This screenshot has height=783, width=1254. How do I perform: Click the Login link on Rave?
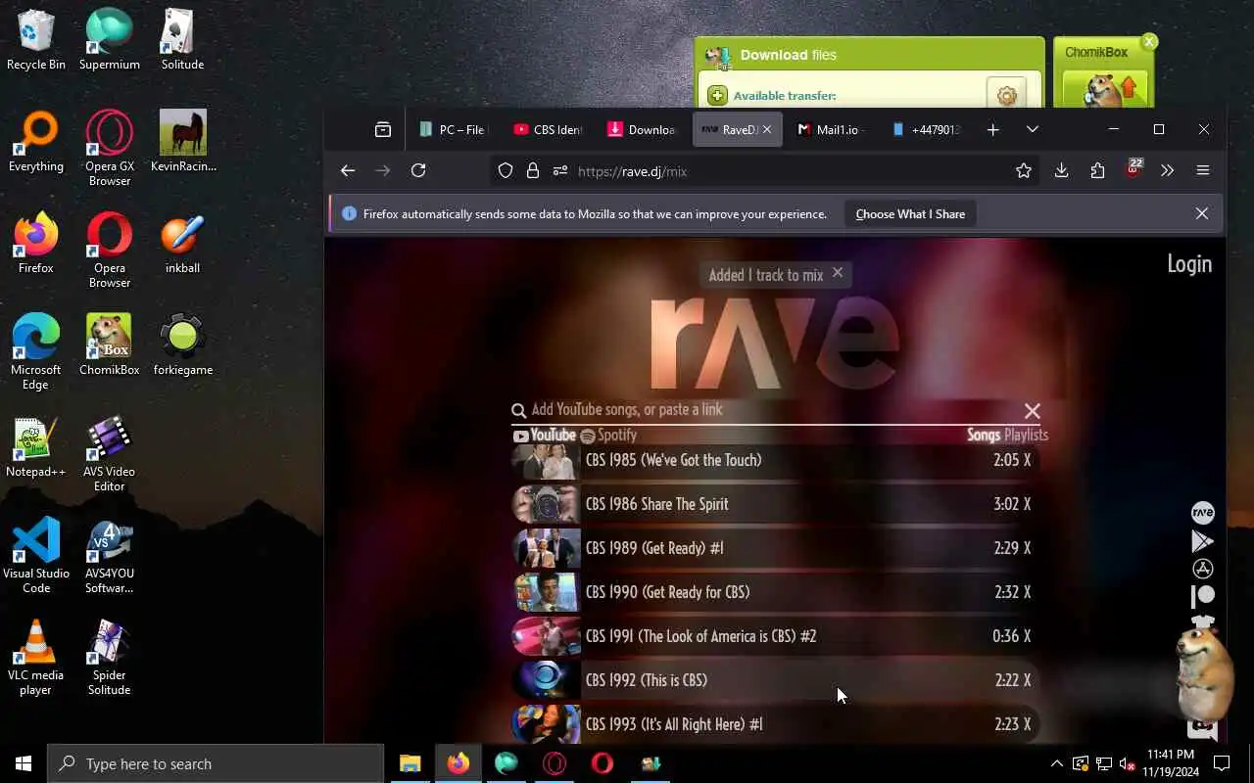tap(1189, 263)
